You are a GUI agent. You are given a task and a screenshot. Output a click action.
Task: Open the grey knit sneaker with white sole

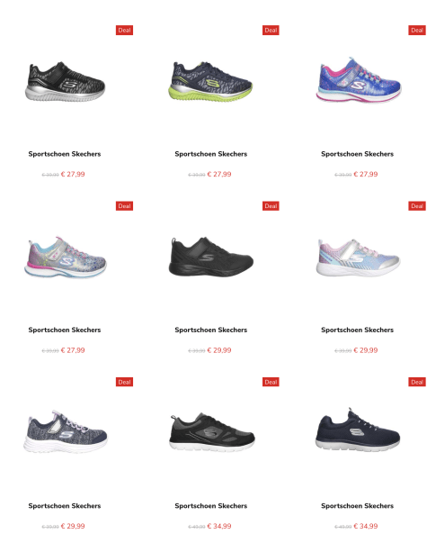[66, 431]
